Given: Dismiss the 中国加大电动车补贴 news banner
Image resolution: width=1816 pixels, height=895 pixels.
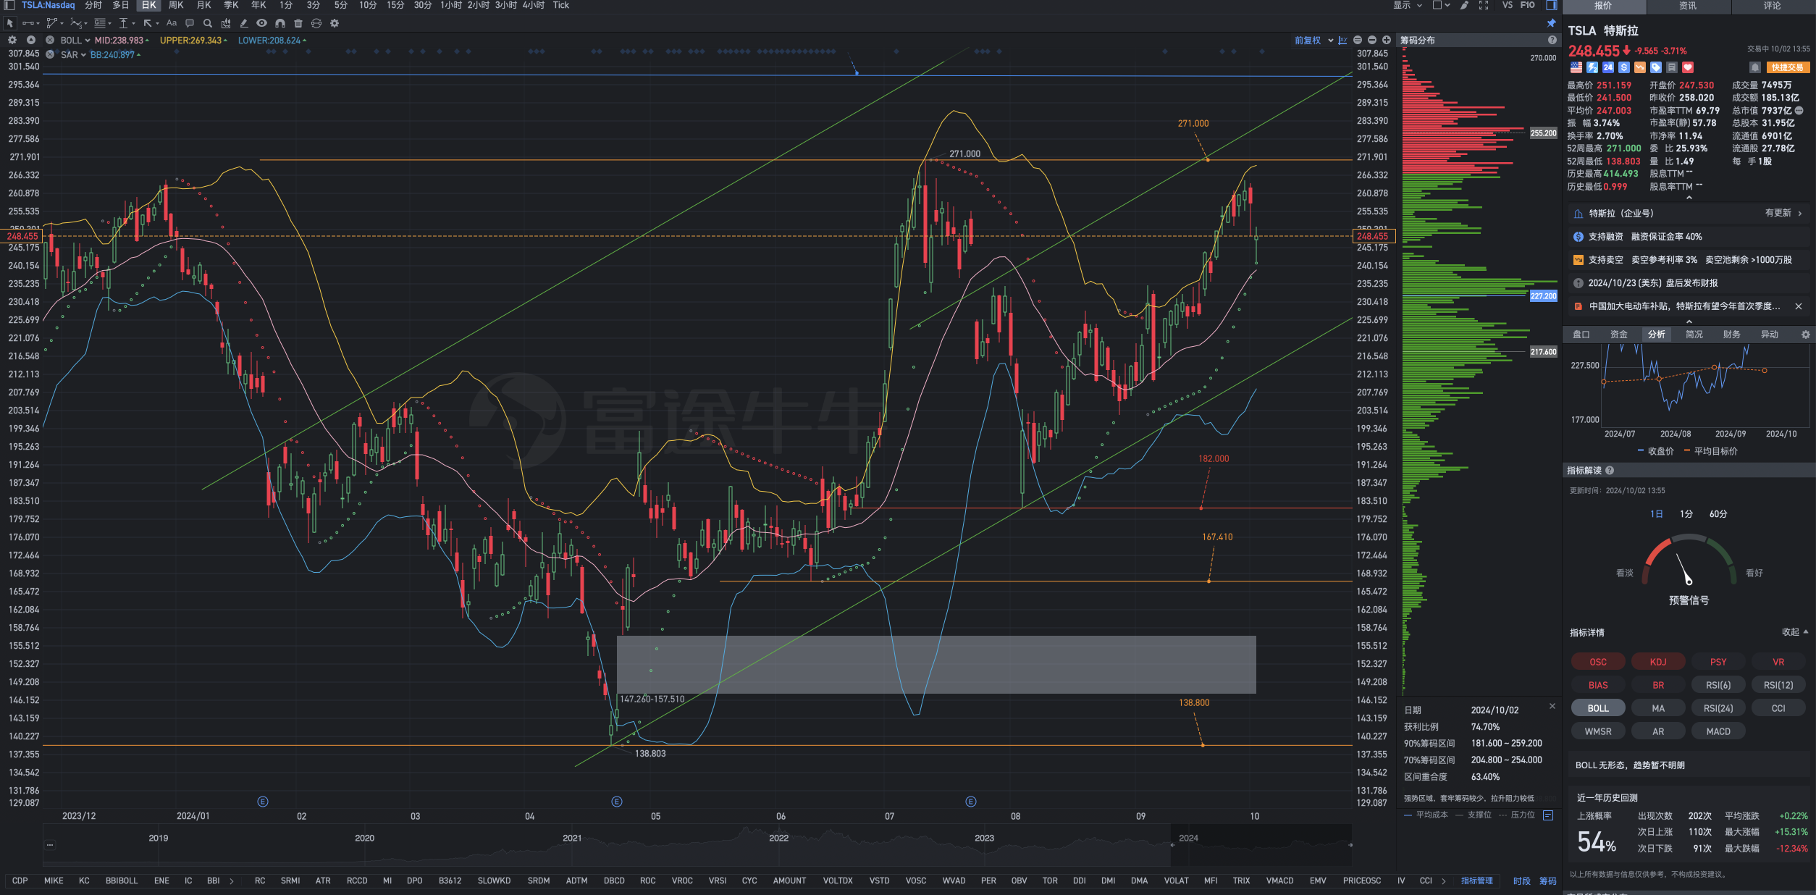Looking at the screenshot, I should [x=1799, y=306].
